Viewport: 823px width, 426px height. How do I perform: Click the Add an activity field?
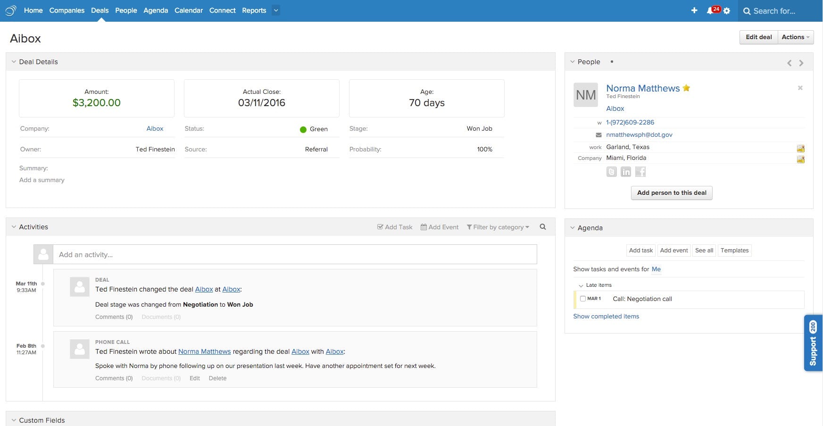click(x=295, y=254)
